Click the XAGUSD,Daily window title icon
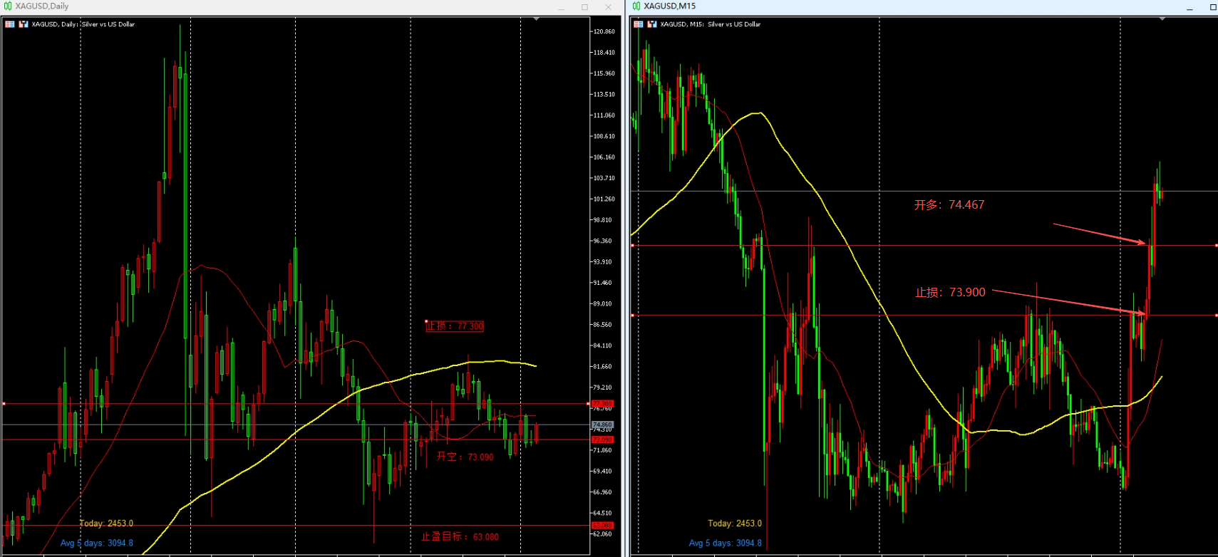The width and height of the screenshot is (1218, 557). (x=8, y=6)
